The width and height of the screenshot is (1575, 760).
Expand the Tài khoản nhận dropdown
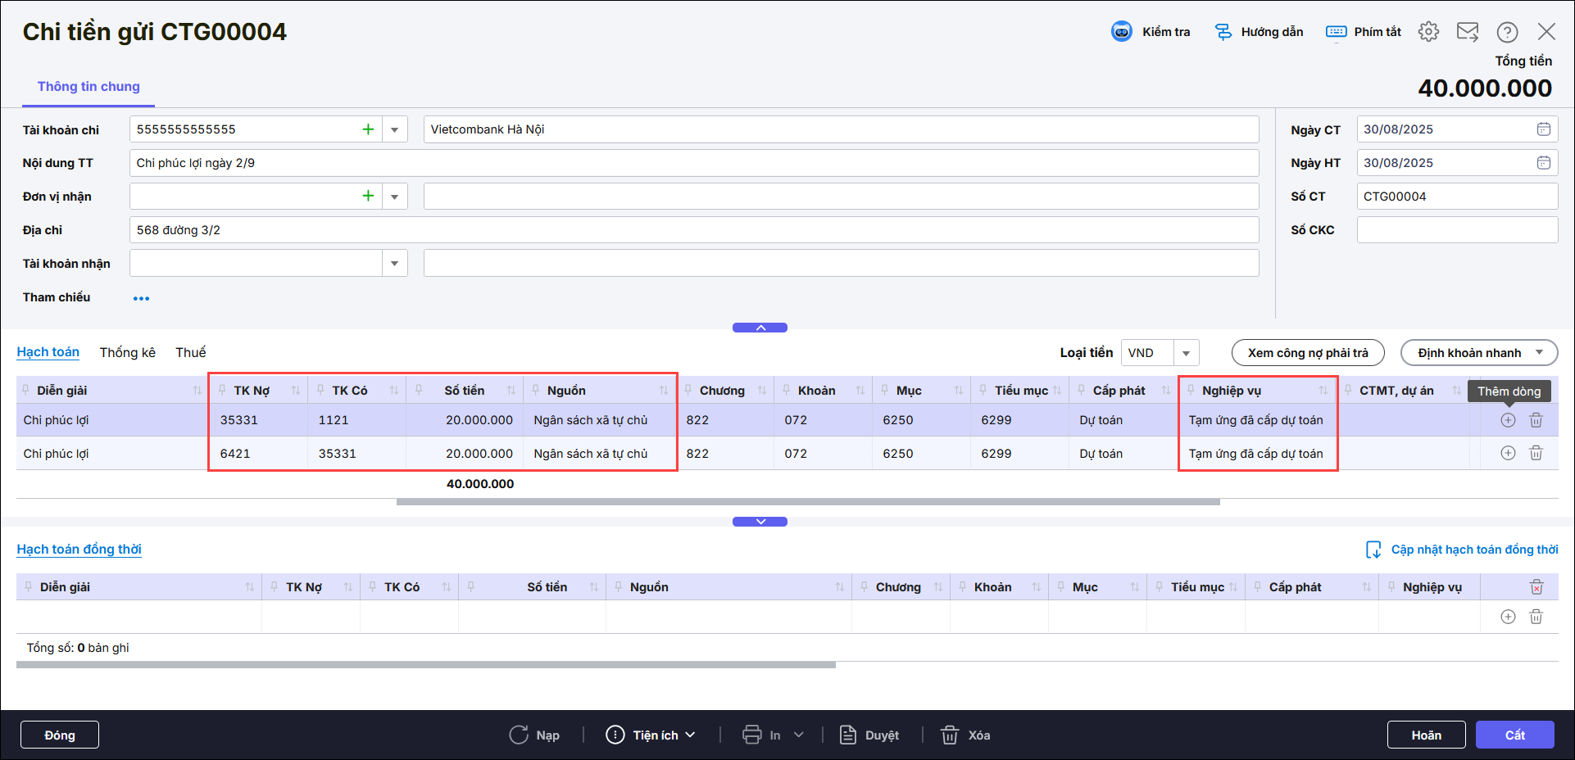click(x=394, y=264)
